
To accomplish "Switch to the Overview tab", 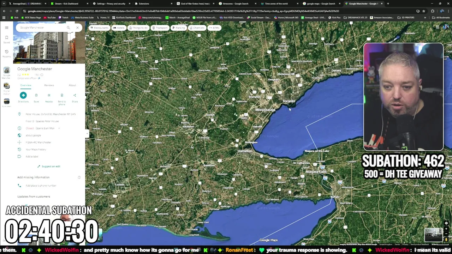I will (x=25, y=85).
